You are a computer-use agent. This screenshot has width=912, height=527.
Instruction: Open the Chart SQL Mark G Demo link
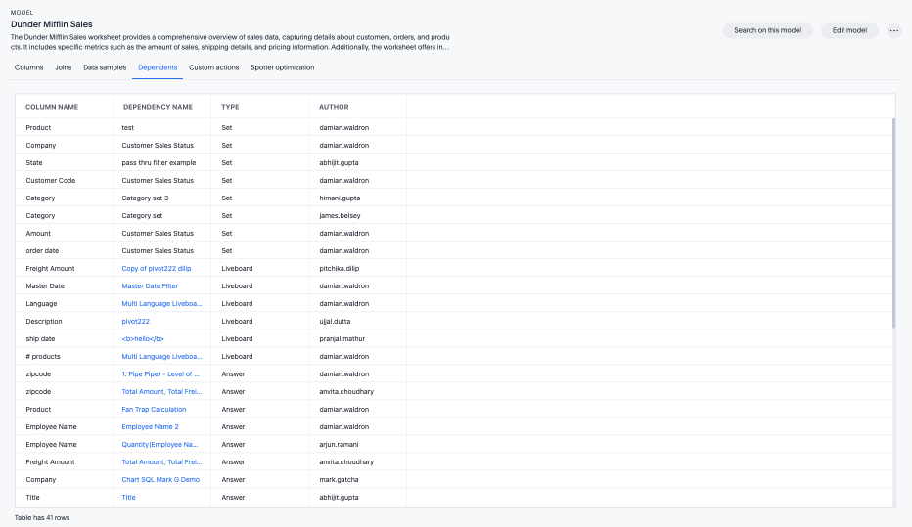[x=160, y=480]
